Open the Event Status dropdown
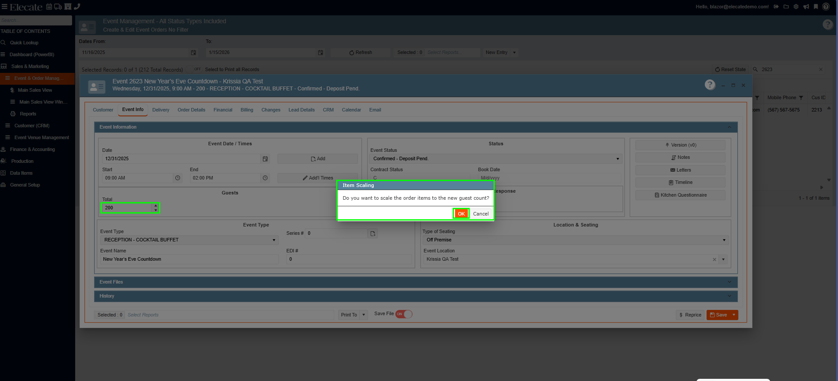The image size is (838, 381). (x=617, y=159)
